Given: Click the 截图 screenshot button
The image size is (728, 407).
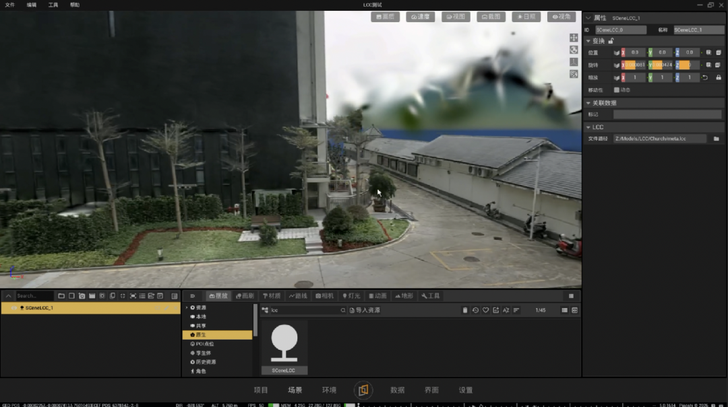Looking at the screenshot, I should [491, 17].
